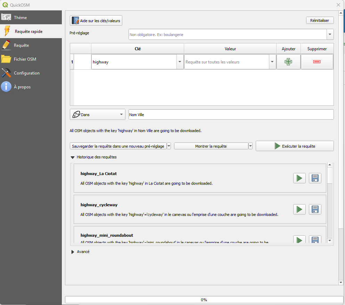Click Exécuter la requête button
The width and height of the screenshot is (345, 305).
(295, 146)
